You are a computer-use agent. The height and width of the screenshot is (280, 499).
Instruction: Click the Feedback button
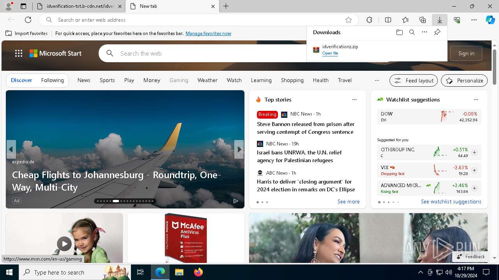tap(470, 257)
